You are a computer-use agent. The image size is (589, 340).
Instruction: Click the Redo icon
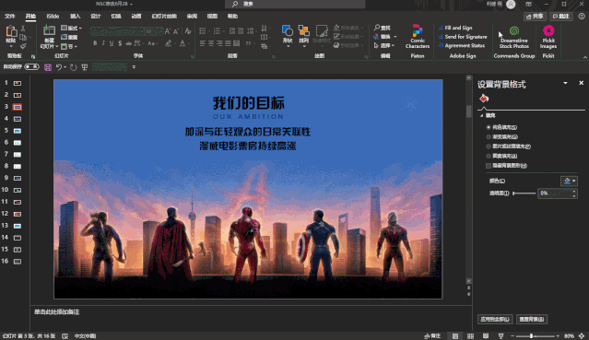tap(73, 67)
